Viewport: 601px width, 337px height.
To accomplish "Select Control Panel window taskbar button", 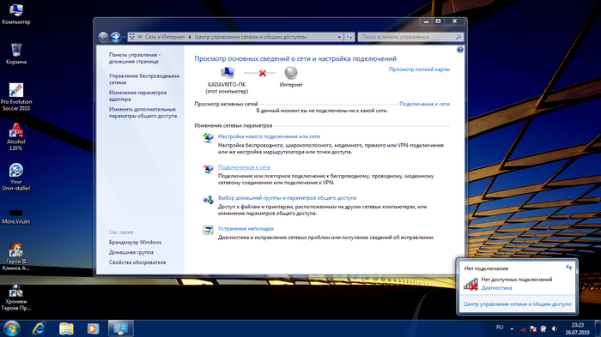I will pyautogui.click(x=121, y=328).
